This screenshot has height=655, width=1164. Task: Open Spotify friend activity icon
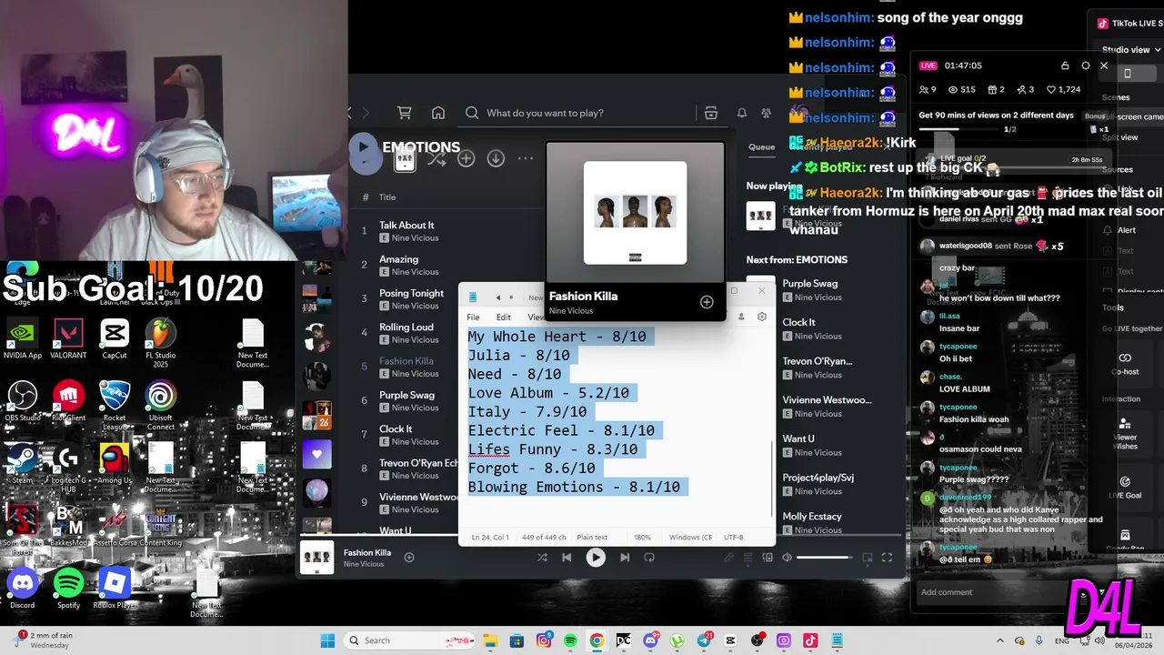(x=766, y=113)
